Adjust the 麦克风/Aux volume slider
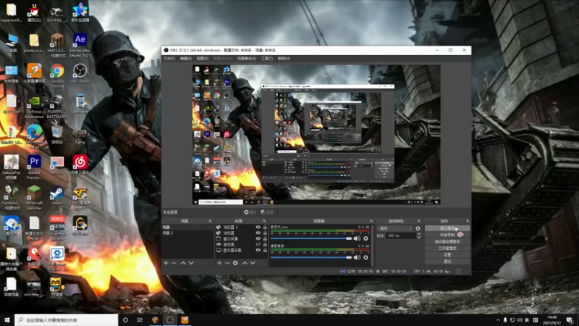Viewport: 579px width, 326px height. click(x=311, y=238)
